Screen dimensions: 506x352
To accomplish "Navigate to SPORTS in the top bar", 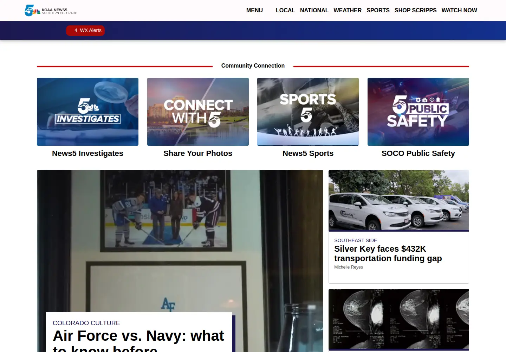I will tap(378, 11).
